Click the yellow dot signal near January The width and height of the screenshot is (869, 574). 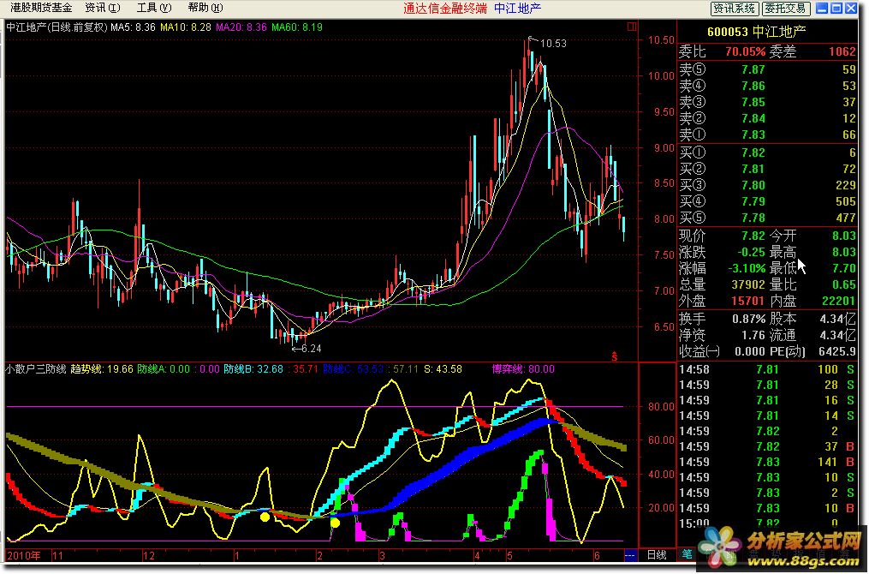(x=265, y=517)
